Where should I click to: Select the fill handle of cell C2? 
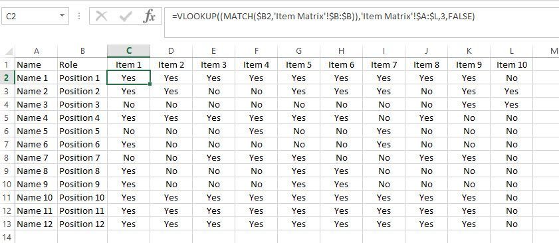(x=150, y=84)
